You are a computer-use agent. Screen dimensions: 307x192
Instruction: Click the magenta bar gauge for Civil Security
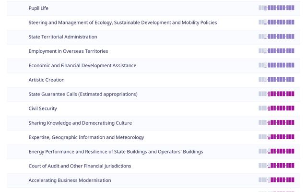click(276, 108)
